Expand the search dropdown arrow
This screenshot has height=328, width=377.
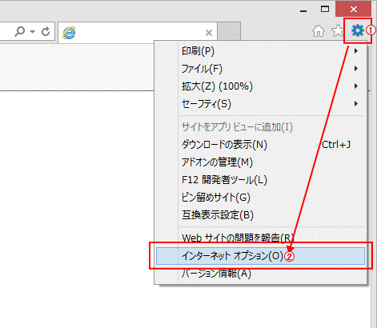pos(33,32)
